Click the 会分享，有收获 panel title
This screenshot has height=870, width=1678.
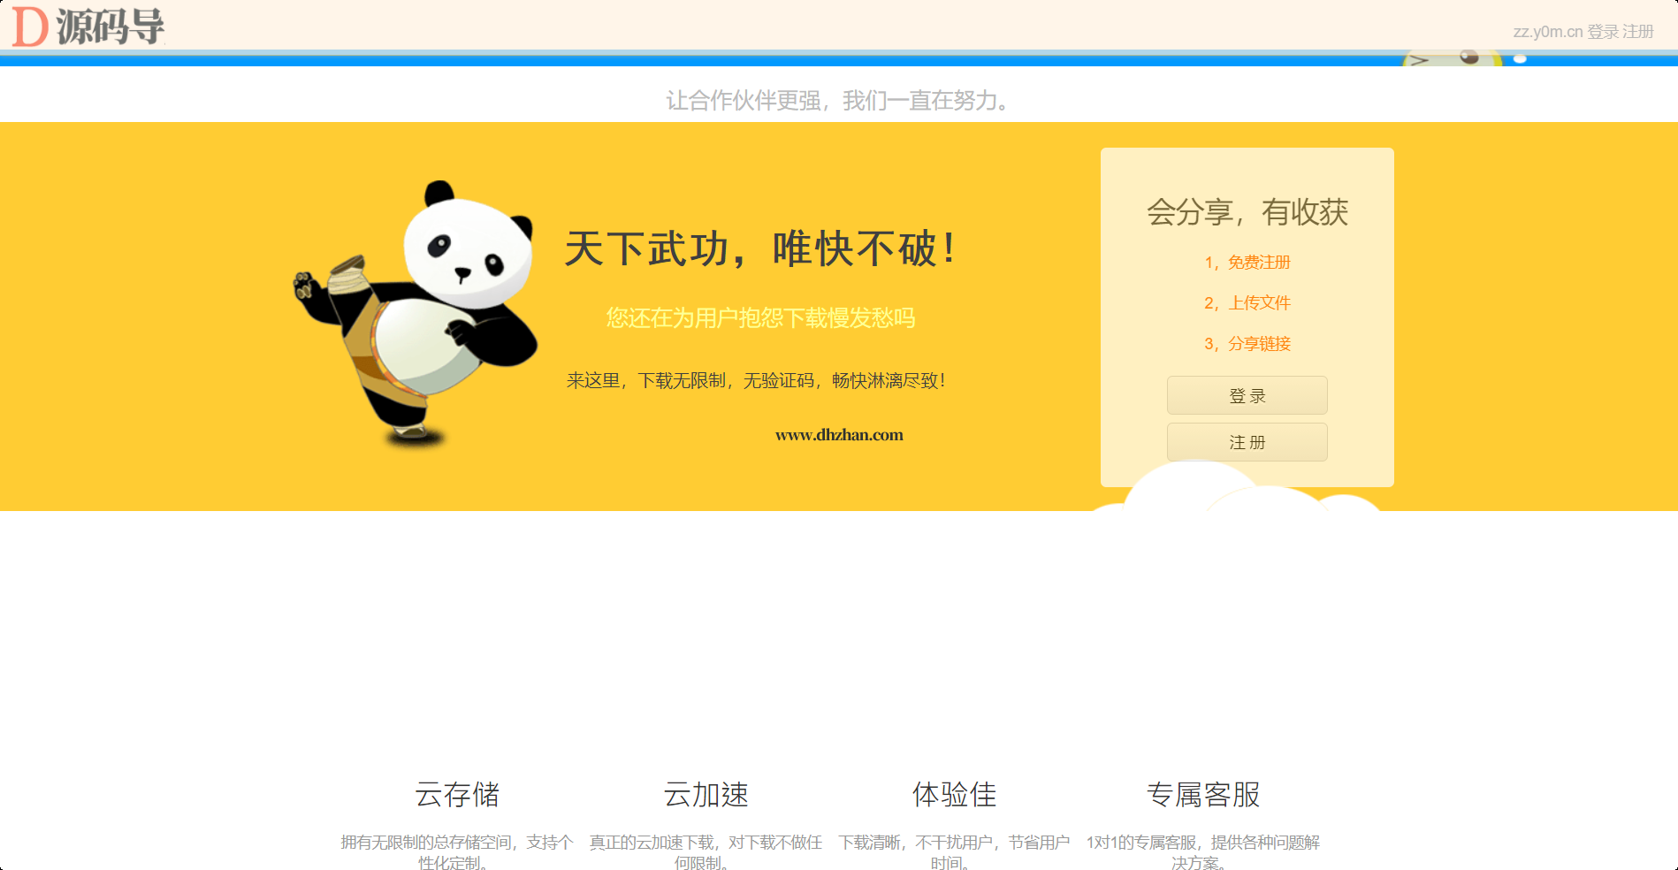[1247, 212]
